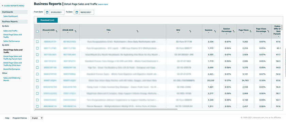Open the chevron below Page Views header
This screenshot has width=286, height=126.
pos(243,33)
